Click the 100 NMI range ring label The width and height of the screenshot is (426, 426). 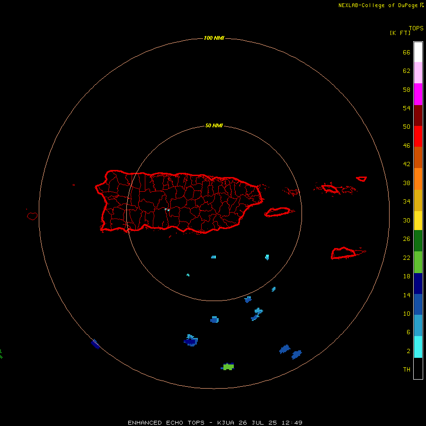click(214, 38)
